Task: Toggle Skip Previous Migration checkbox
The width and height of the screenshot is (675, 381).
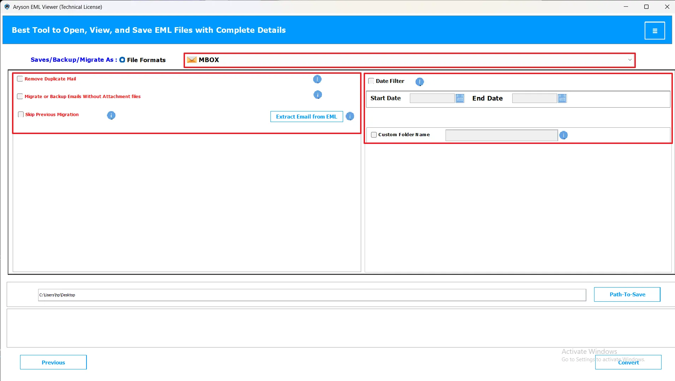Action: [21, 115]
